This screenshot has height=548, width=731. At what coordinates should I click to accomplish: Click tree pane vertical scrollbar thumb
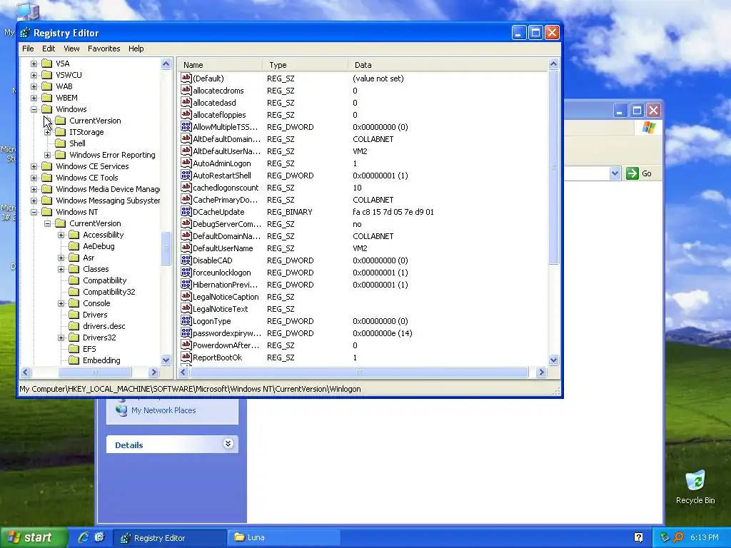(166, 248)
